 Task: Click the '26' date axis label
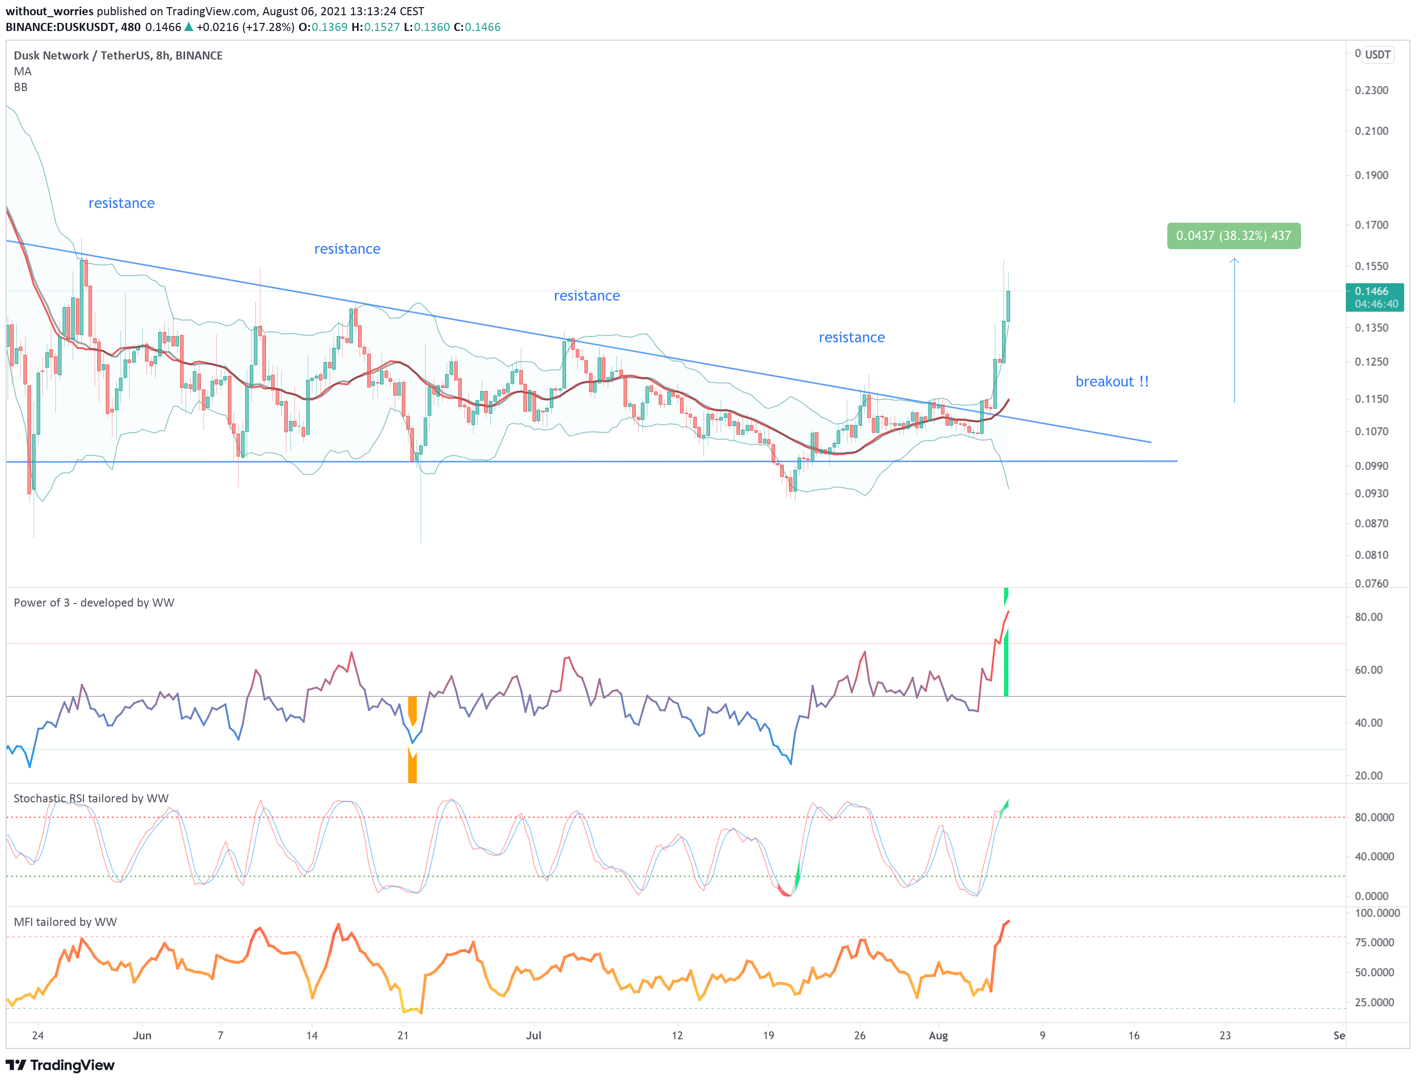pyautogui.click(x=860, y=1035)
